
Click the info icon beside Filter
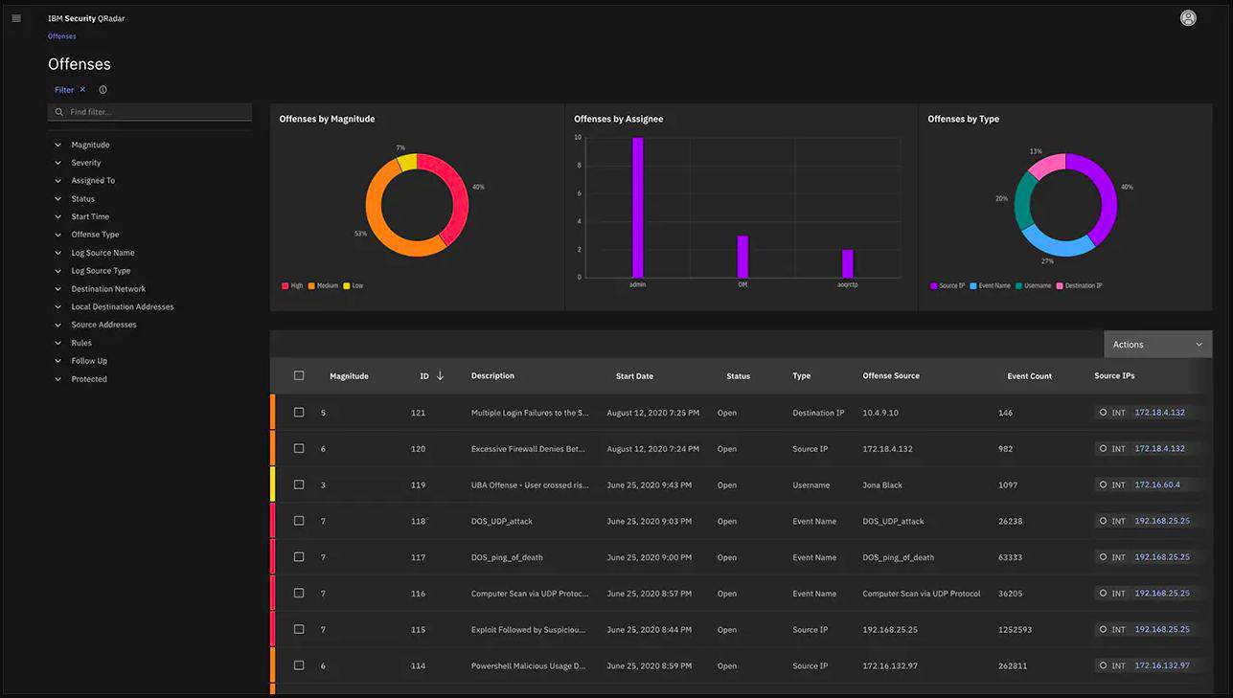103,90
